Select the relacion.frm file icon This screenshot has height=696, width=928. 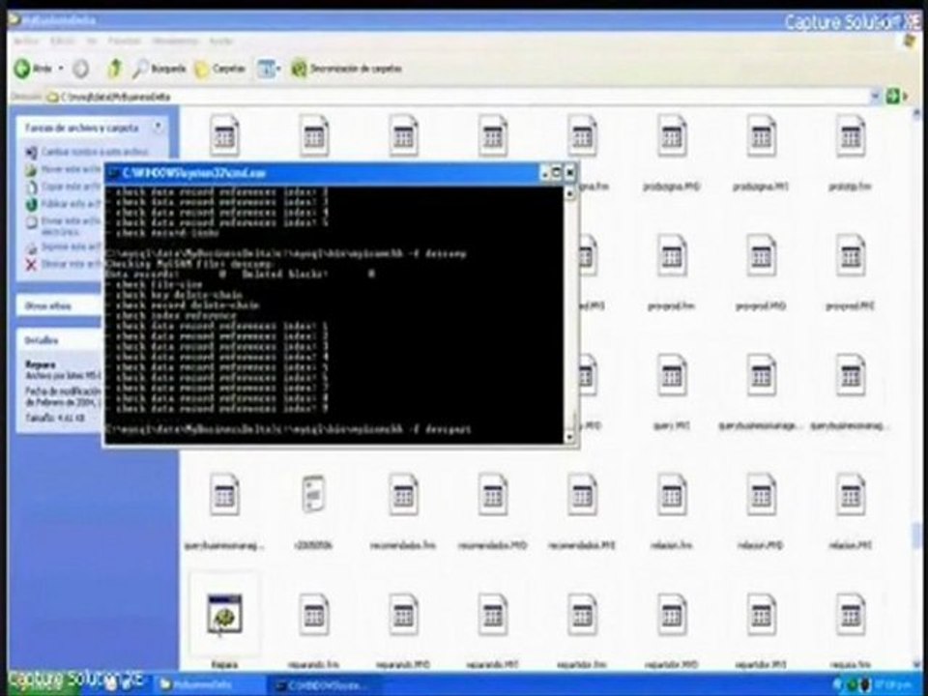coord(671,494)
